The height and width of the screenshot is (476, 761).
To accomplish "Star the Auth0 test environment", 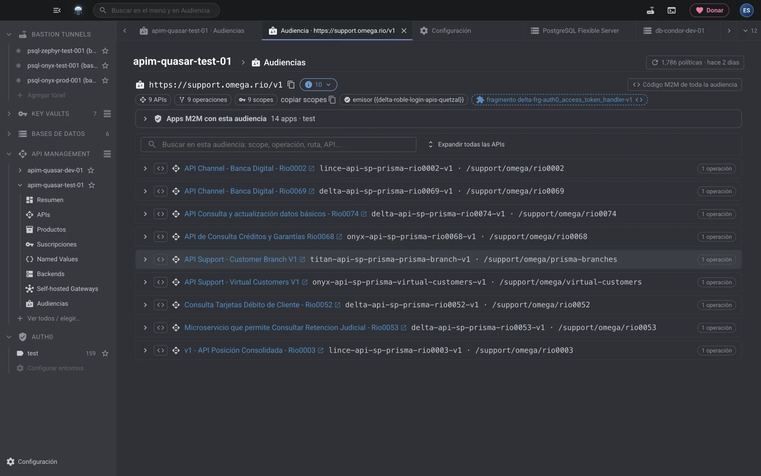I will coord(105,353).
